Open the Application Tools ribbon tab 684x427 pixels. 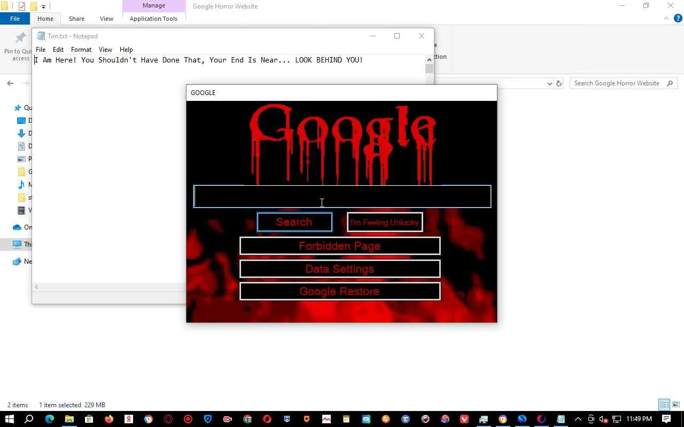pos(153,19)
